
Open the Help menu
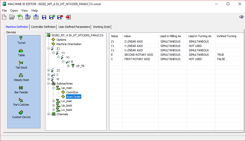(35, 11)
